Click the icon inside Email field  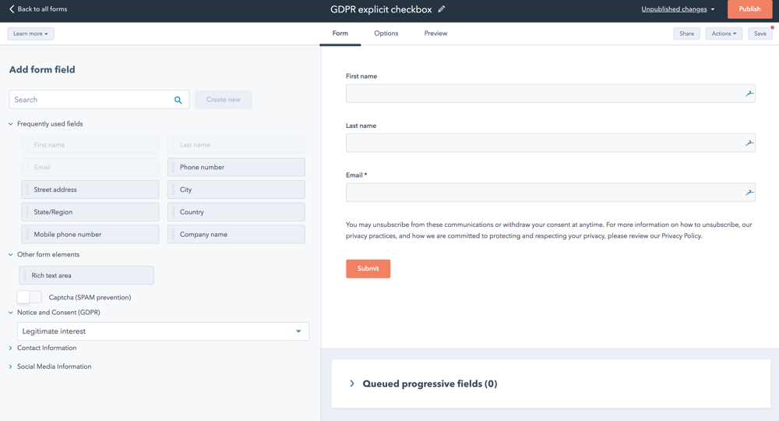(749, 192)
